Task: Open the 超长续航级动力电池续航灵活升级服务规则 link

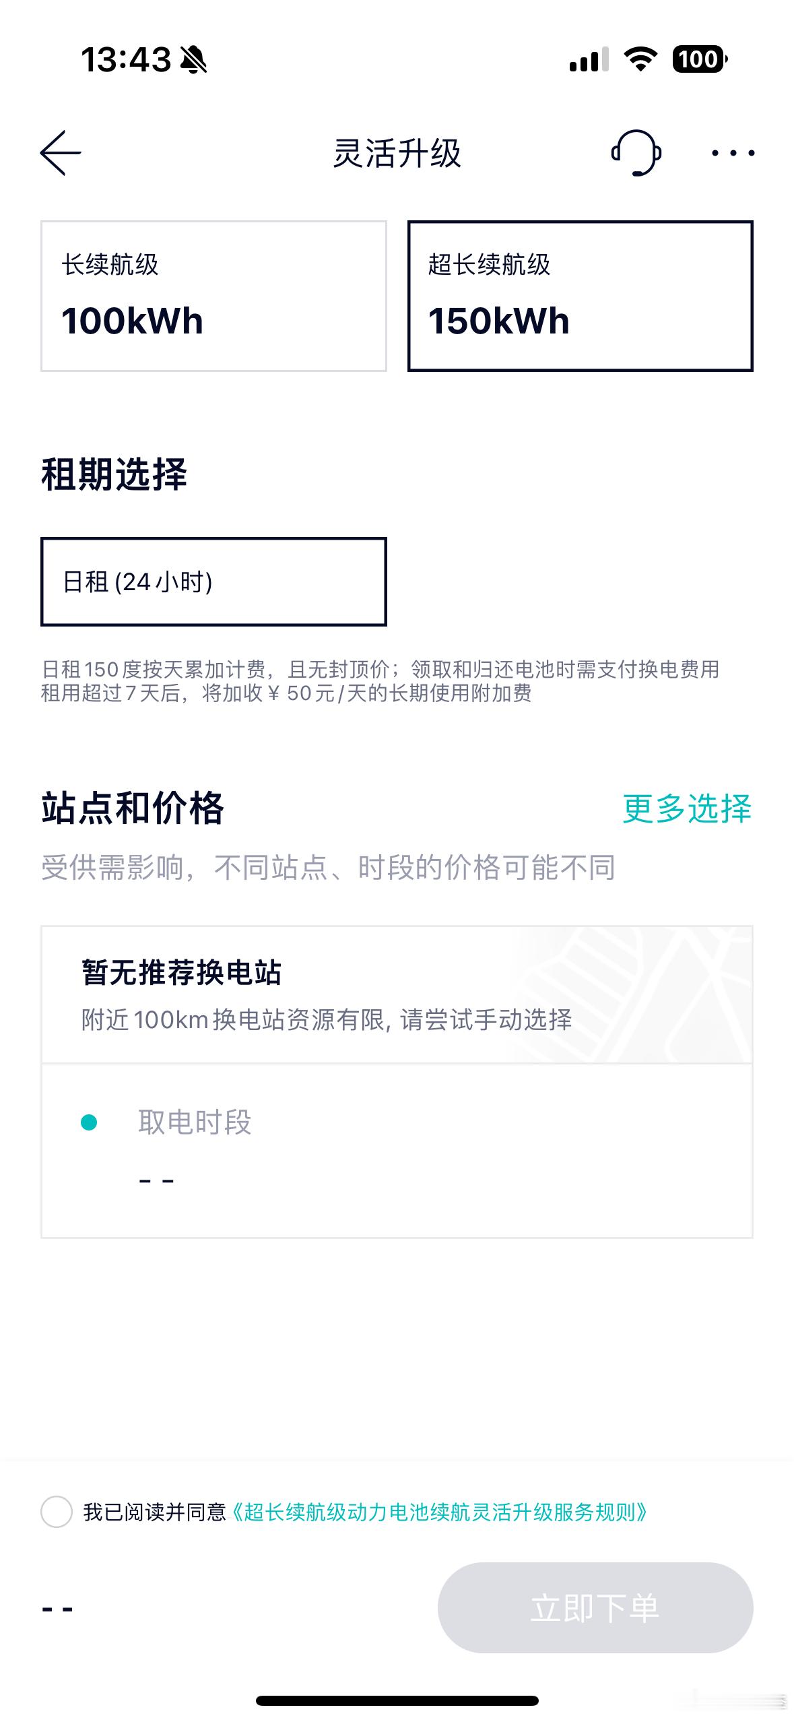Action: coord(438,1512)
